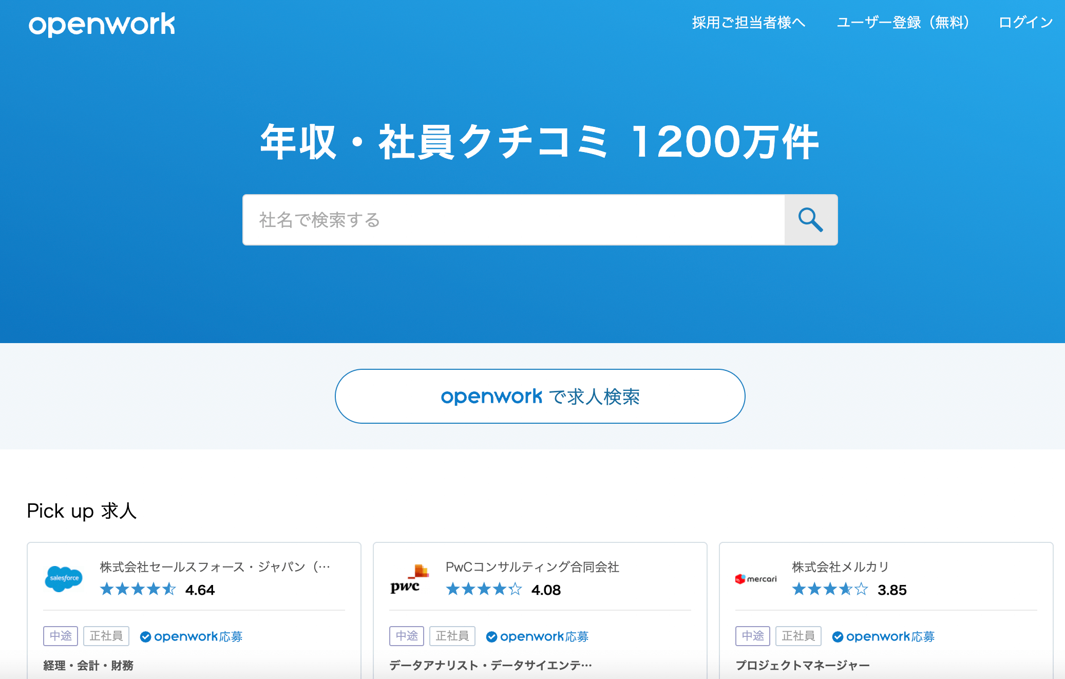Focus the 社名で検索する search field
This screenshot has width=1065, height=679.
(x=514, y=220)
